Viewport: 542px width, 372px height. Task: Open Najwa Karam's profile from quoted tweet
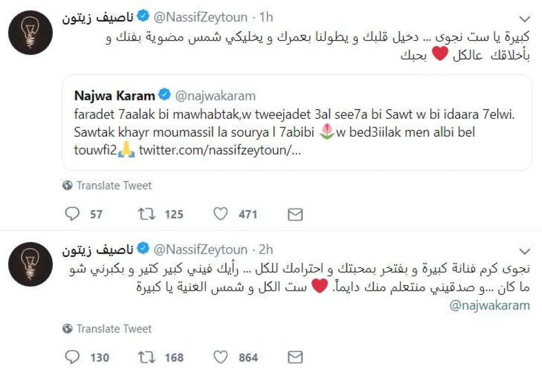point(115,96)
